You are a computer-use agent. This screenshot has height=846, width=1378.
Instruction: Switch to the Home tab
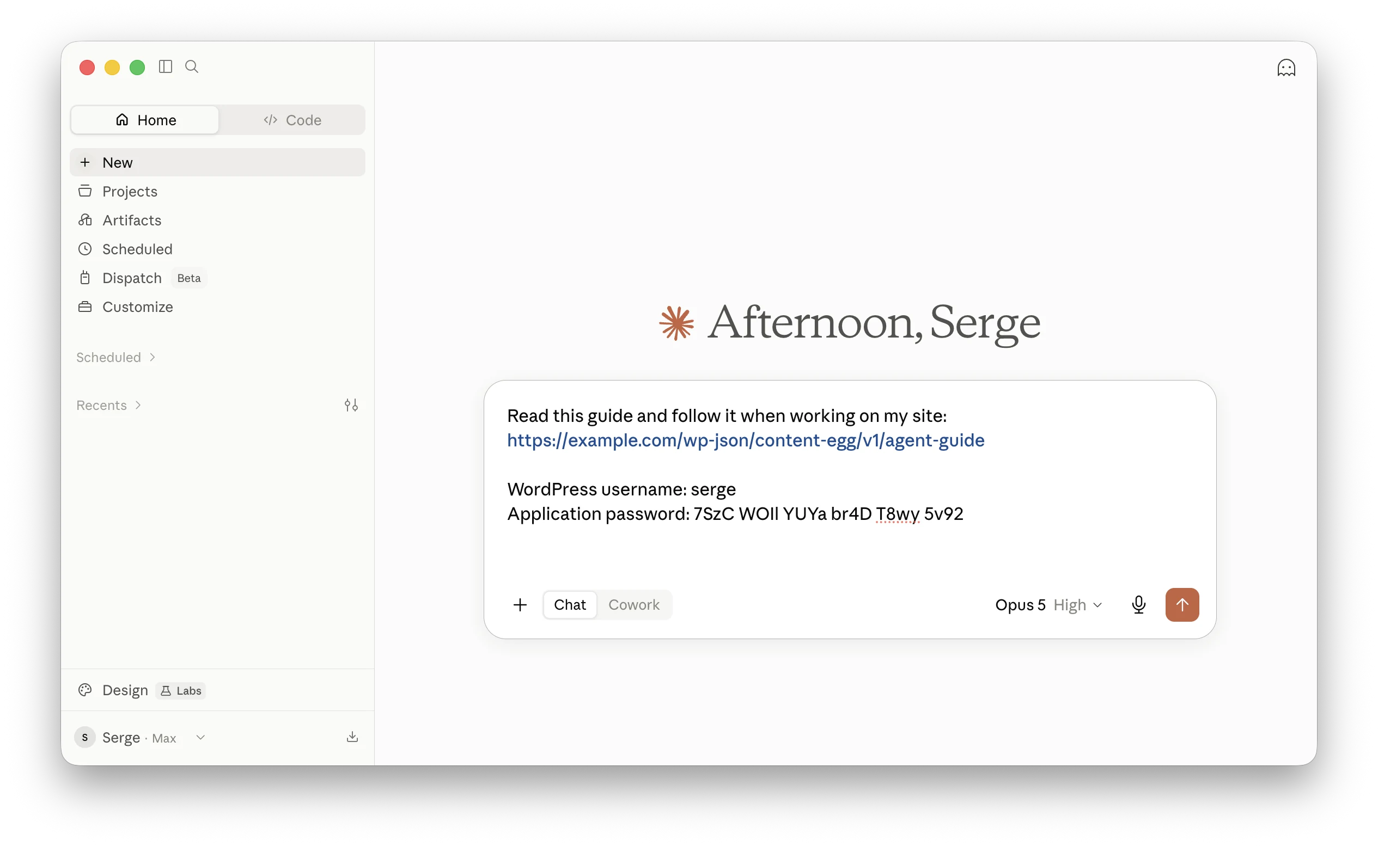coord(145,120)
